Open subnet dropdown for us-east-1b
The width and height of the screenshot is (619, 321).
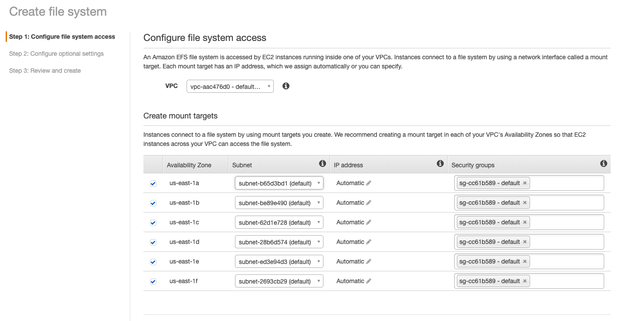click(x=279, y=203)
